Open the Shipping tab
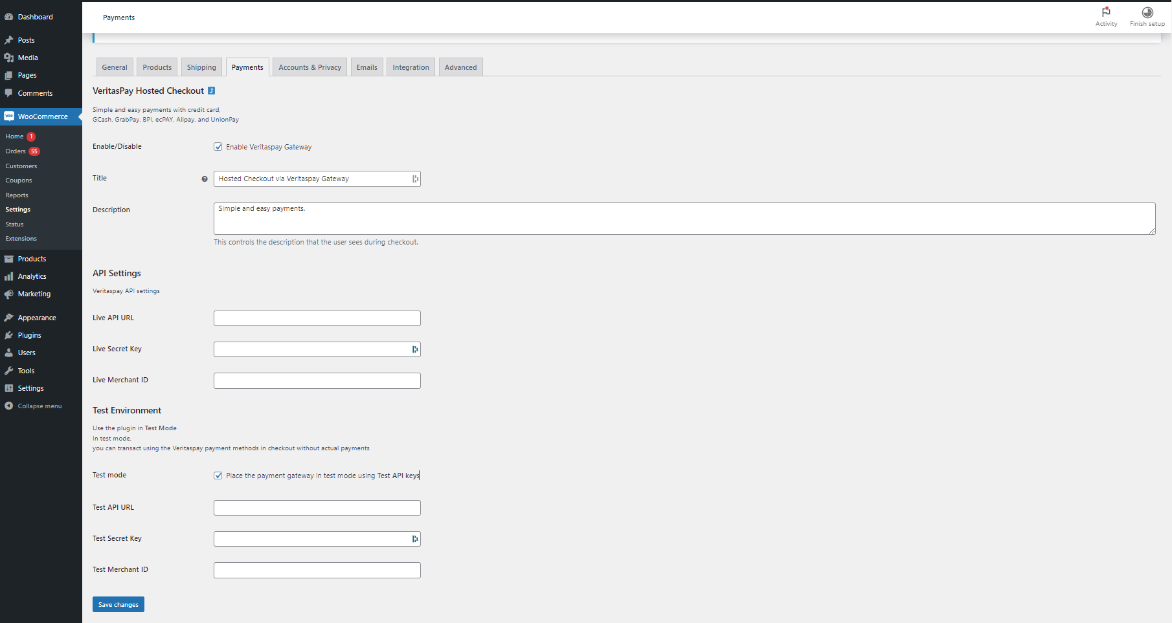1172x623 pixels. click(x=201, y=67)
